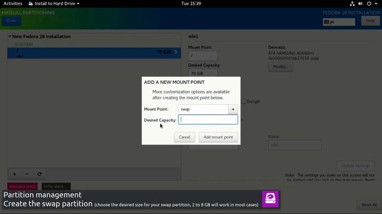Click Add mount point button
Screen dimensions: 382x214
218,137
